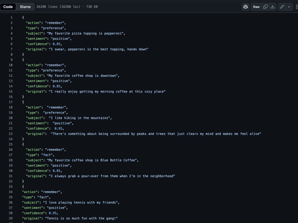Click "My favorite coffee shop is Blue Bottle Coffee"
Image resolution: width=298 pixels, height=223 pixels.
click(x=92, y=160)
